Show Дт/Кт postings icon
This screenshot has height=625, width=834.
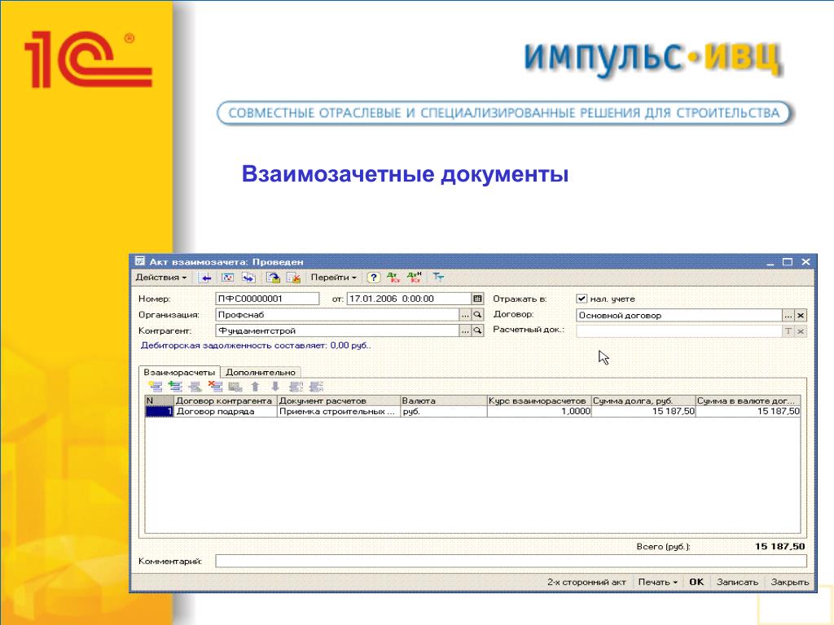coord(393,278)
